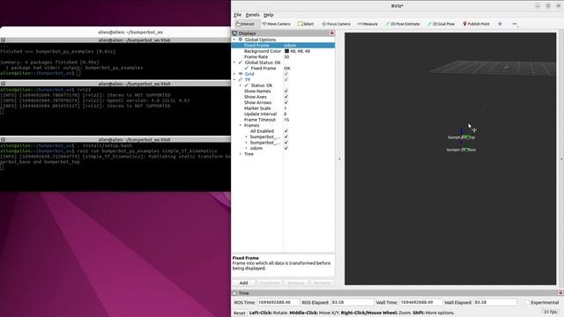Image resolution: width=564 pixels, height=317 pixels.
Task: Activate the Publish Point tool
Action: click(x=476, y=24)
